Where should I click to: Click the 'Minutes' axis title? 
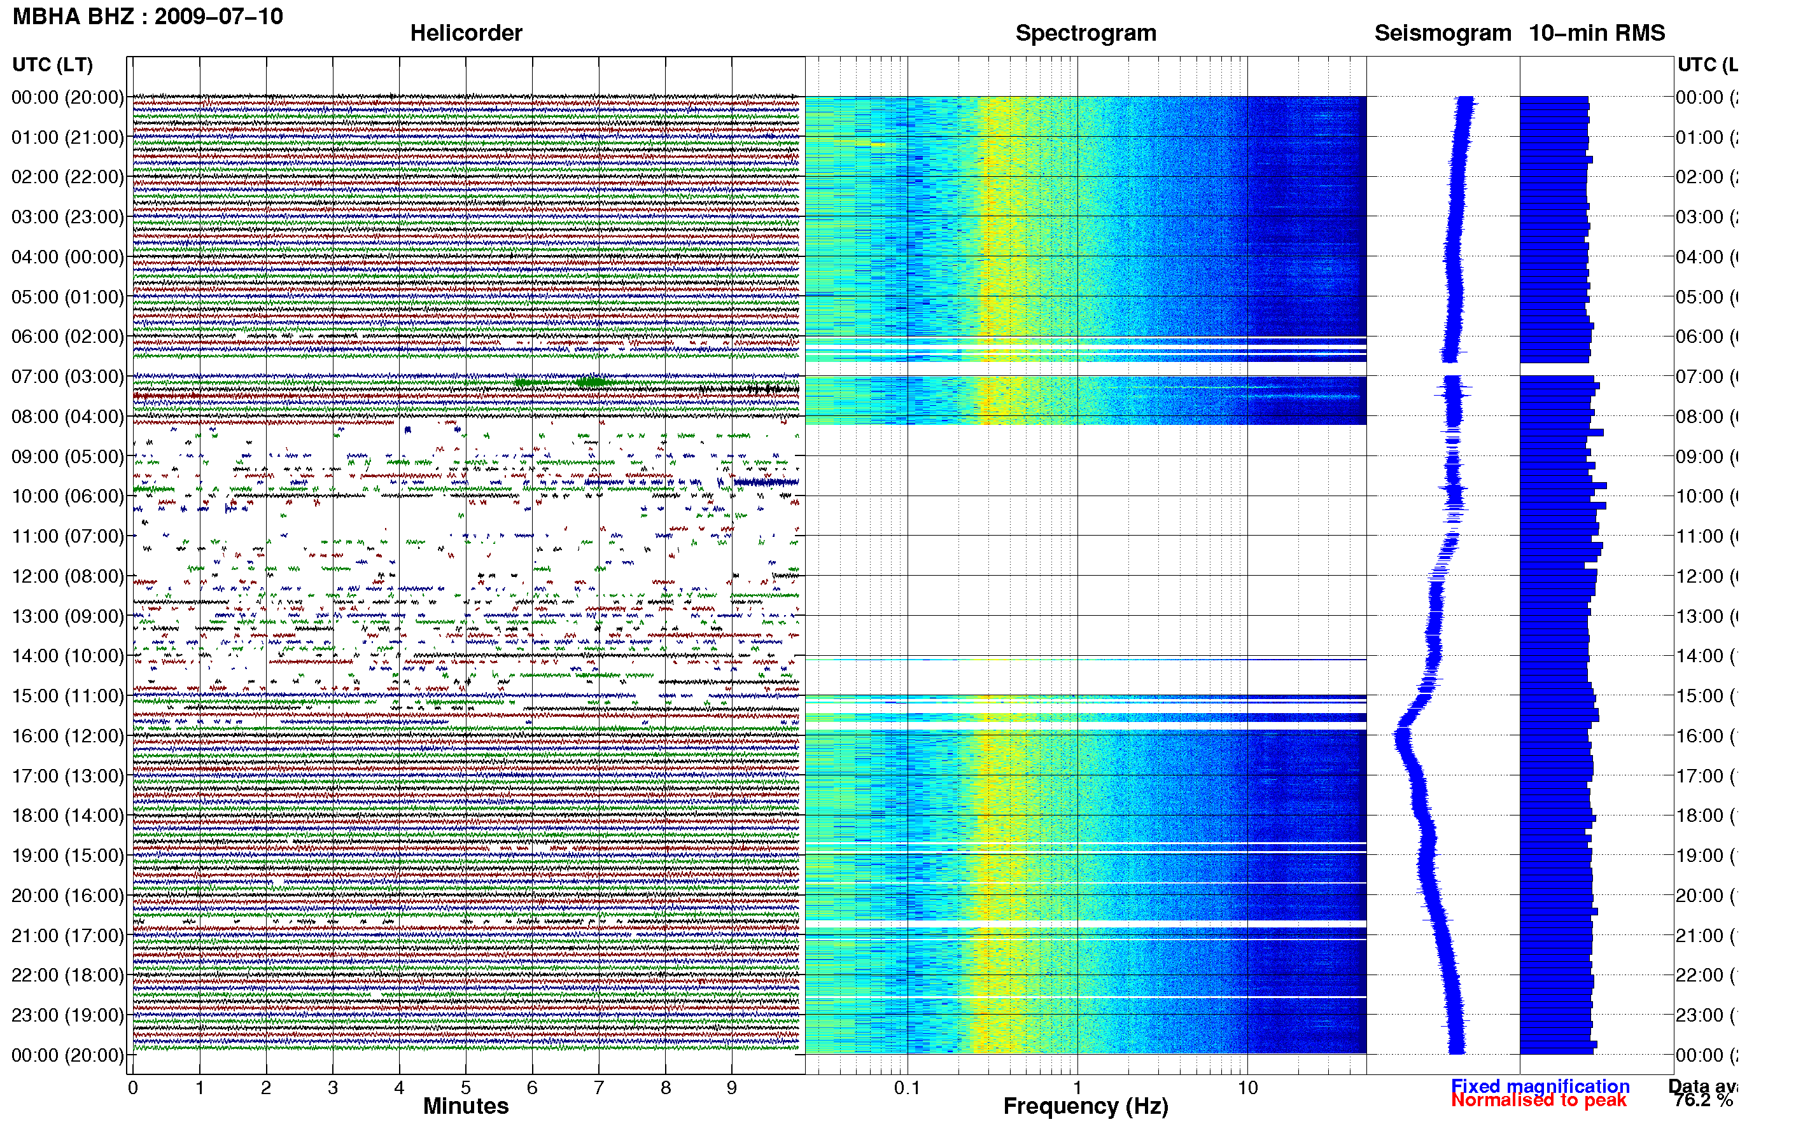465,1106
